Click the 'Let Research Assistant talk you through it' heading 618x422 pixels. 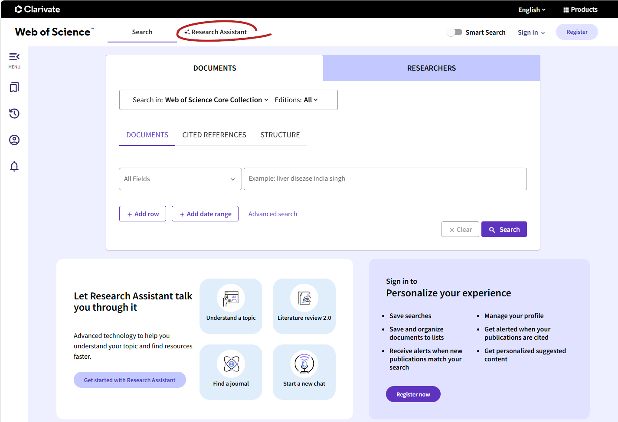tap(133, 302)
